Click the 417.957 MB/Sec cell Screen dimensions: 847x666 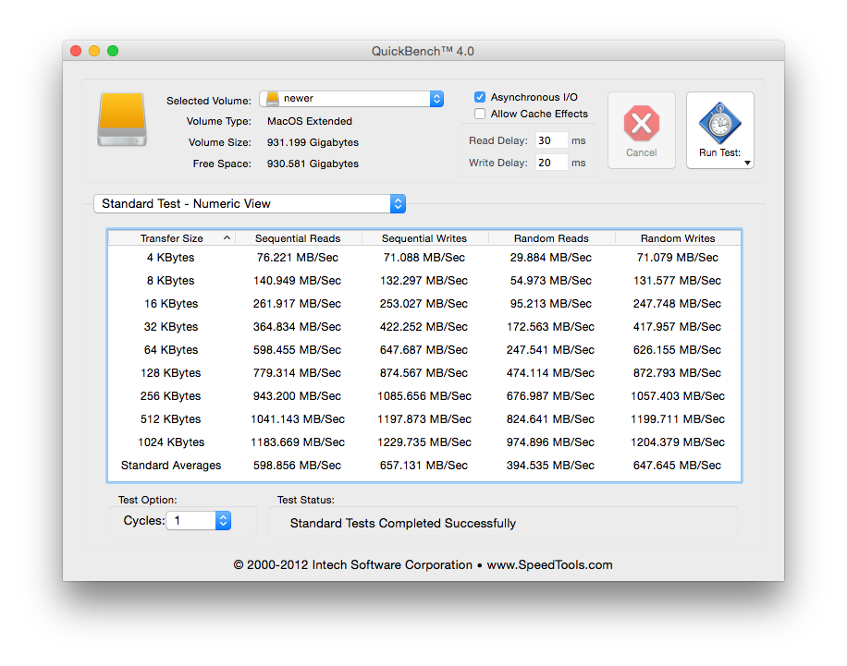click(677, 326)
